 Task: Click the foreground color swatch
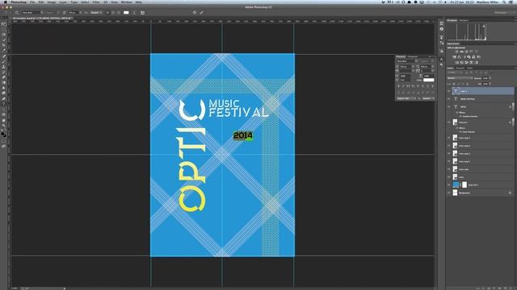click(3, 133)
